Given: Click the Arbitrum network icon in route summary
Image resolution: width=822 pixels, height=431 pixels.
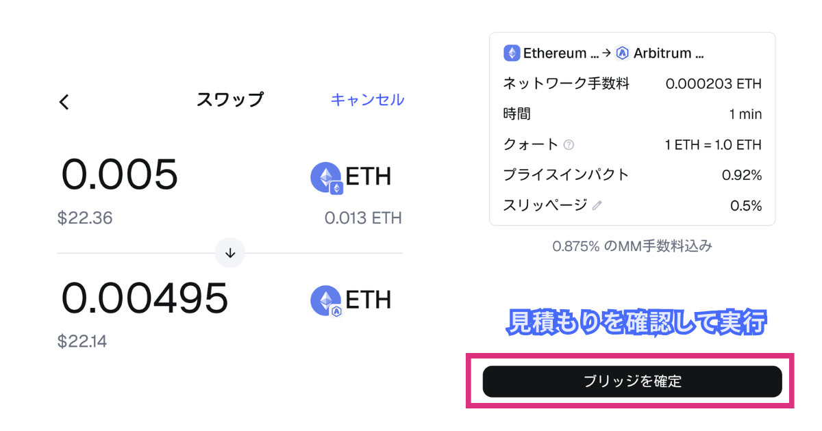Looking at the screenshot, I should point(622,53).
